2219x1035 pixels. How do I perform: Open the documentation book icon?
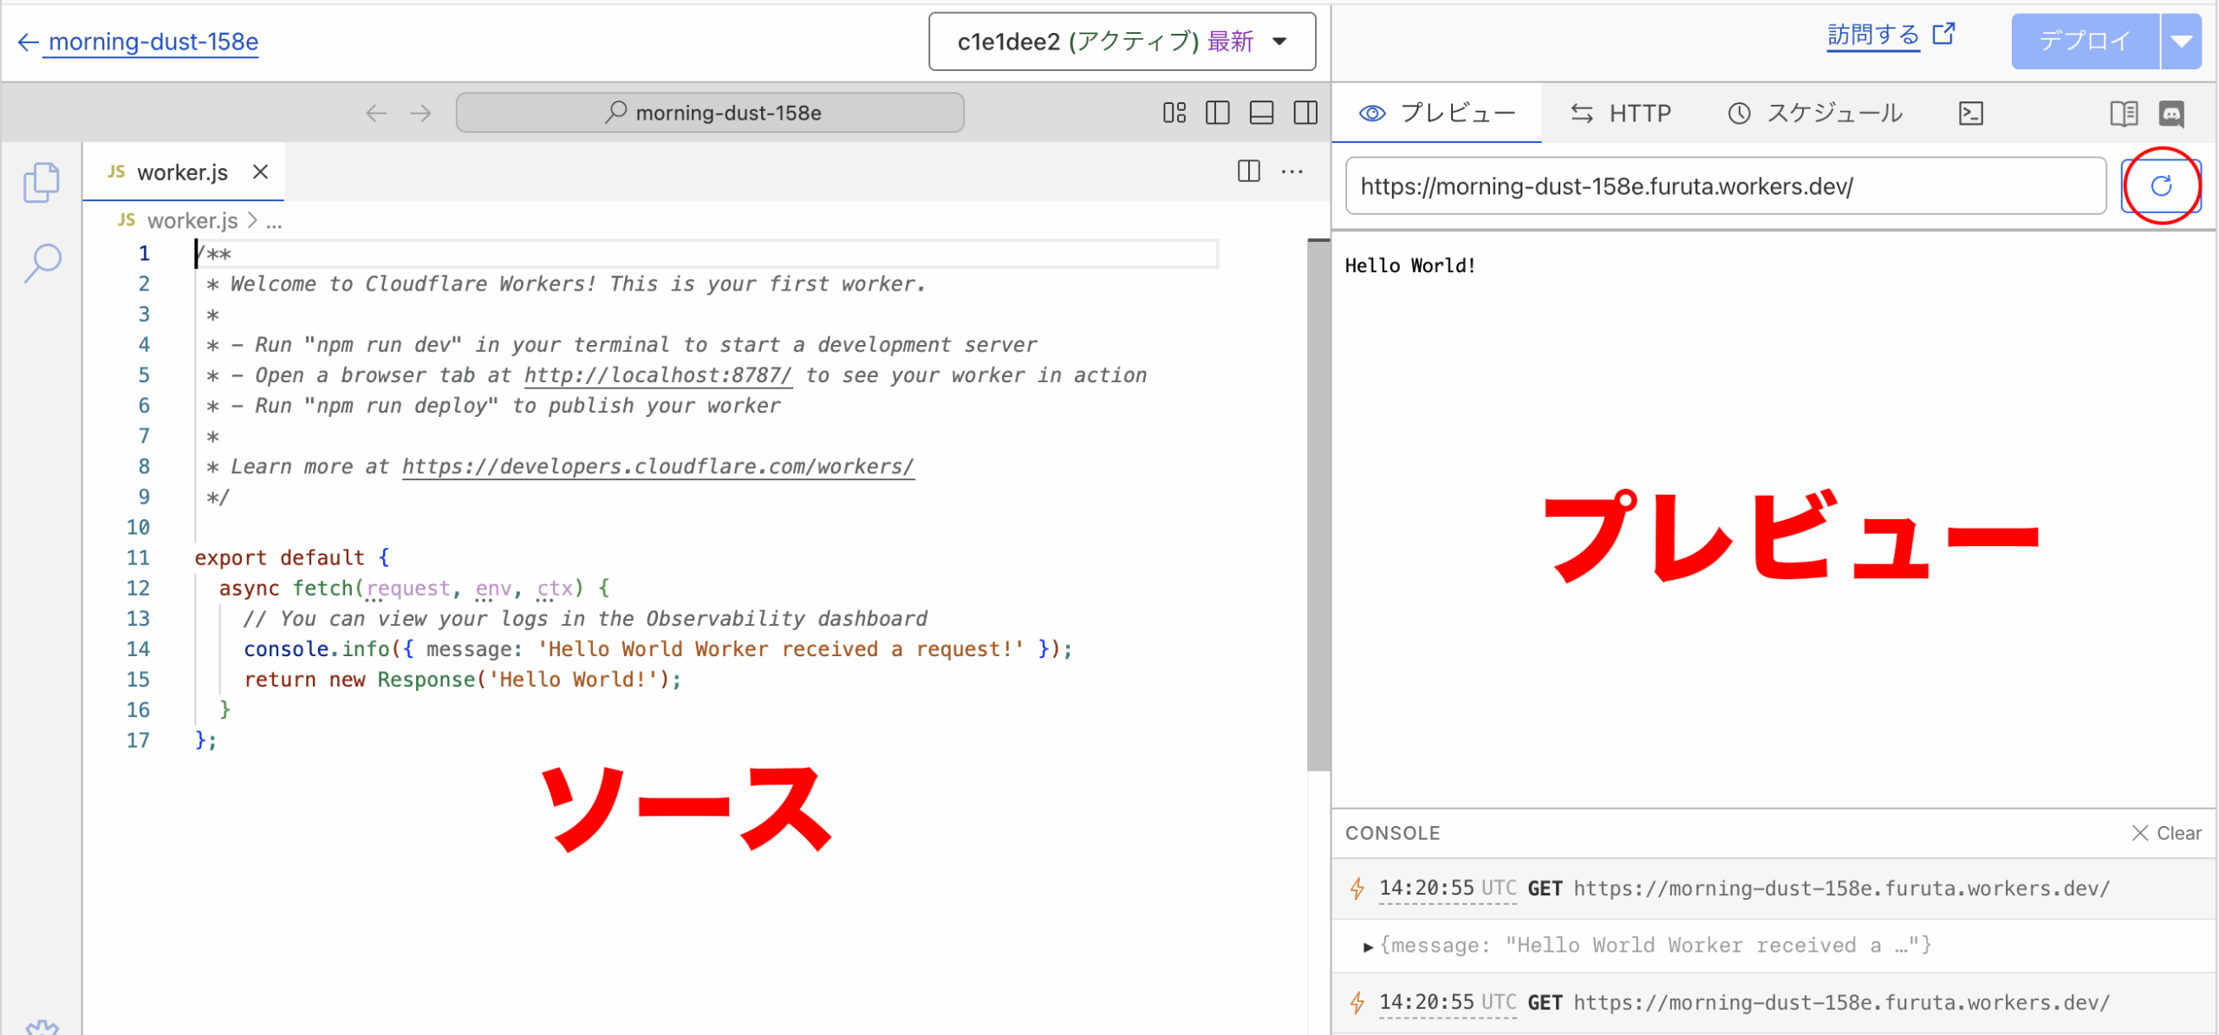pos(2124,114)
